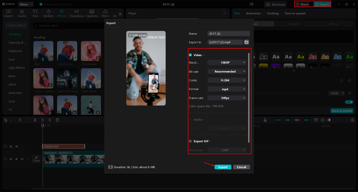Collapse the Video settings section arrow

click(x=204, y=55)
